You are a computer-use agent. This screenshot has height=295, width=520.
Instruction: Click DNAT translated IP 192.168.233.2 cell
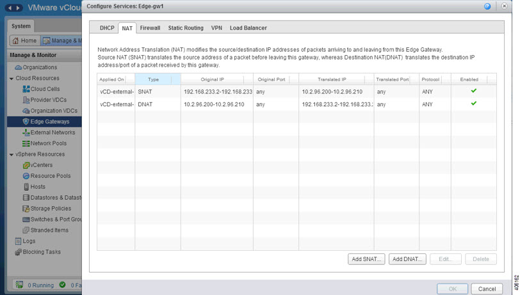[x=336, y=104]
